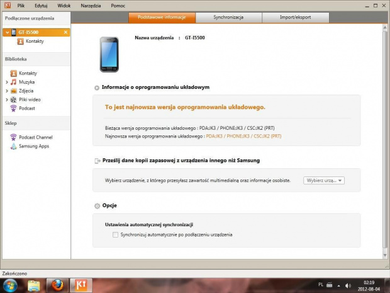Open the Narzędzia menu
390x293 pixels.
tap(91, 6)
